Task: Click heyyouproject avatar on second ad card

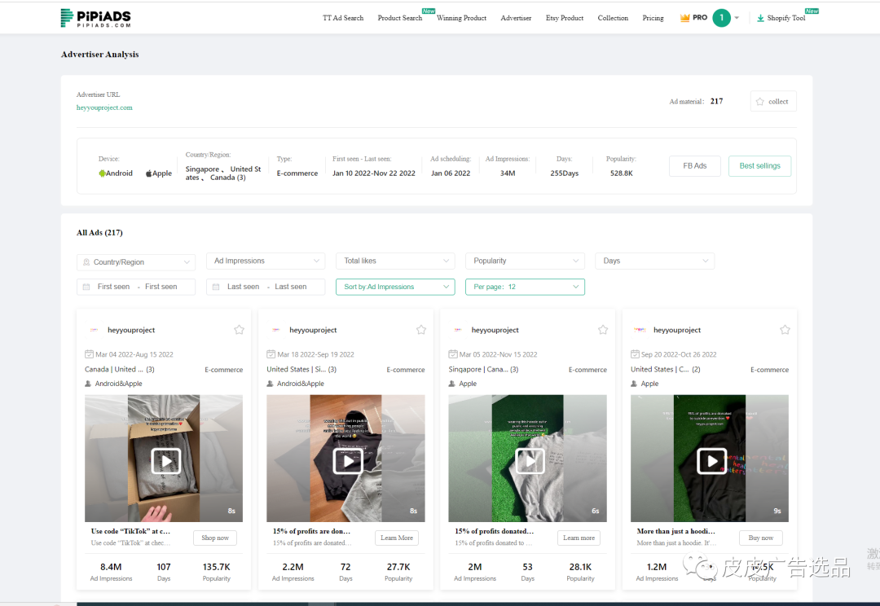Action: click(275, 330)
